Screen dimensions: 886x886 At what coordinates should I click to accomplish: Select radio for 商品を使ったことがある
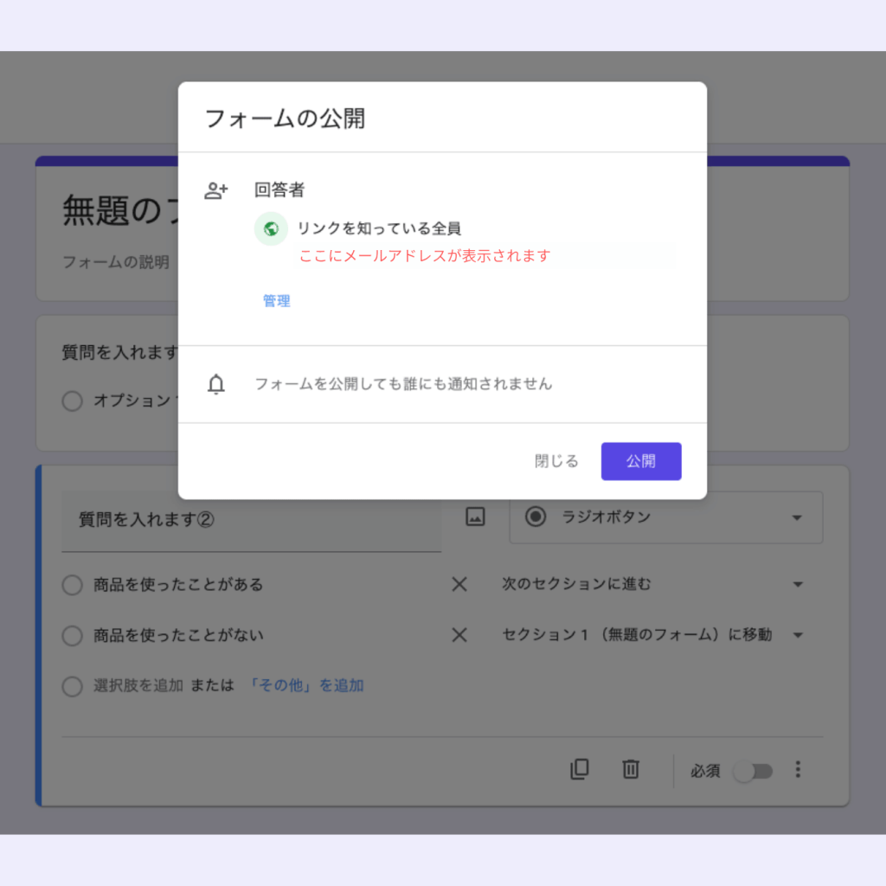click(73, 585)
